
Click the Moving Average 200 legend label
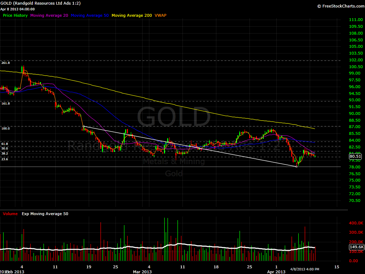[132, 15]
